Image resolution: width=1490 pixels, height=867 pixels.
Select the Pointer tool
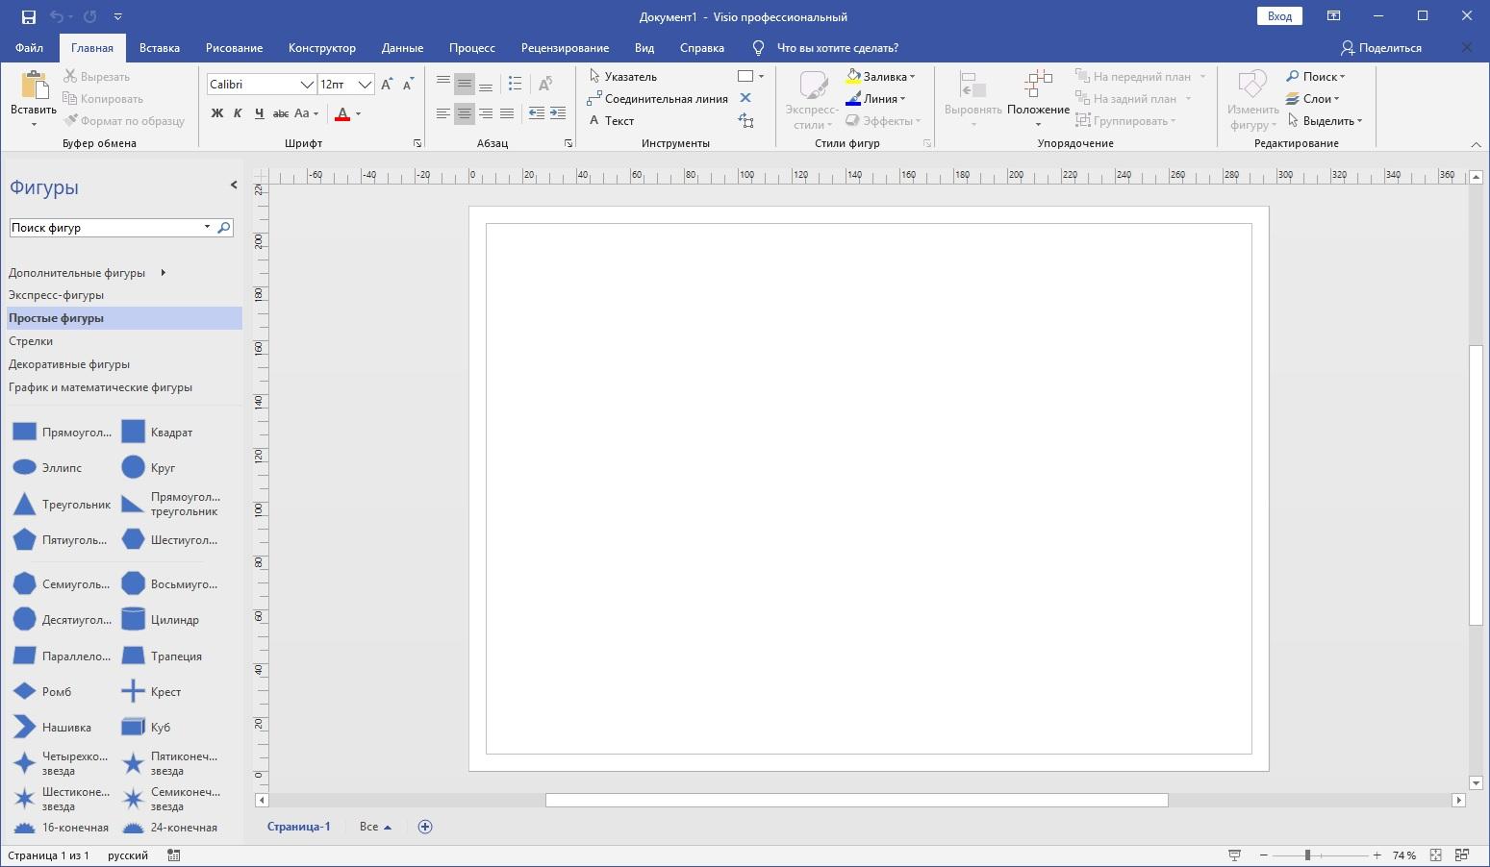click(622, 77)
